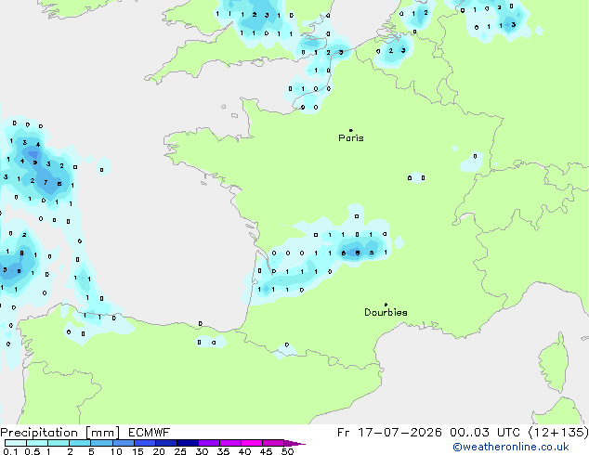Screen dimensions: 589x455
Task: Pick the 15–20 mm legend color swatch
Action: point(145,443)
